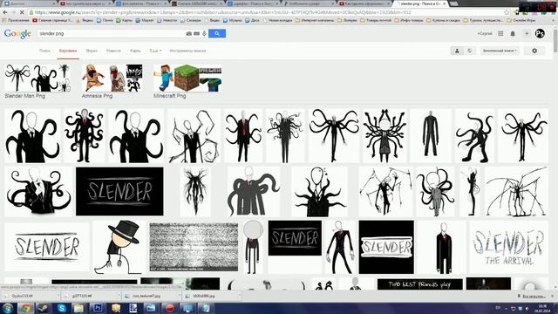Focus the slender png search field
Viewport: 558px width, 314px height.
pos(111,33)
